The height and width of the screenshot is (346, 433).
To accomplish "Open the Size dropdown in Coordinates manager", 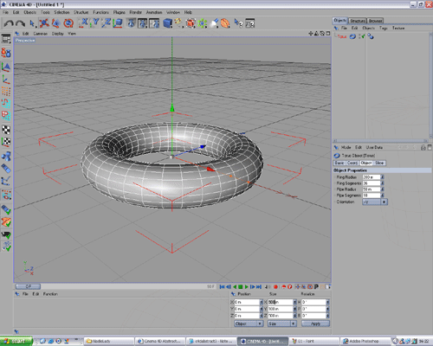I will (x=282, y=324).
